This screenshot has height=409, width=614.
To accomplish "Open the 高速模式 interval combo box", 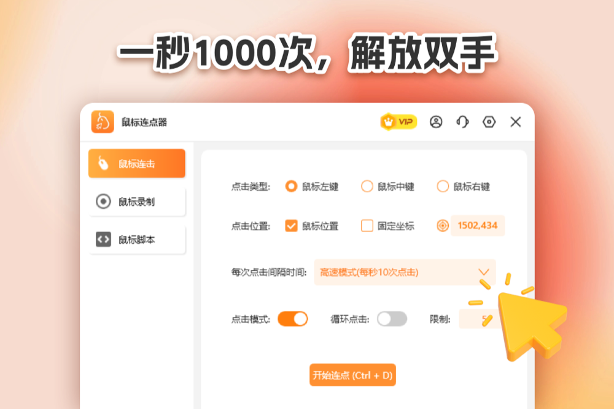I will click(x=405, y=272).
